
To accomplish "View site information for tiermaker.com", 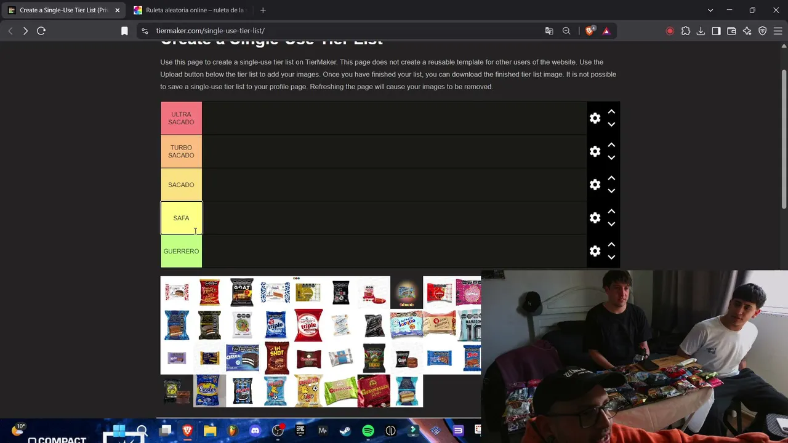I will 144,31.
